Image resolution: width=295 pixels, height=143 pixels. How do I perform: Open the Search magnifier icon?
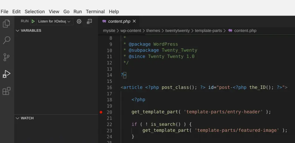pyautogui.click(x=6, y=40)
